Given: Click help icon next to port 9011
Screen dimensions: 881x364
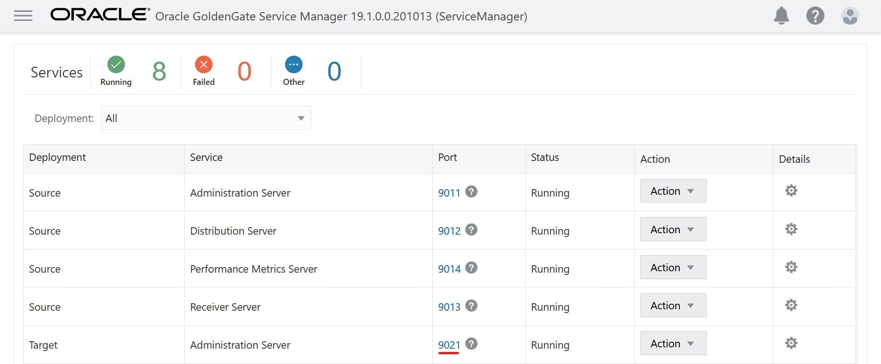Looking at the screenshot, I should point(471,192).
